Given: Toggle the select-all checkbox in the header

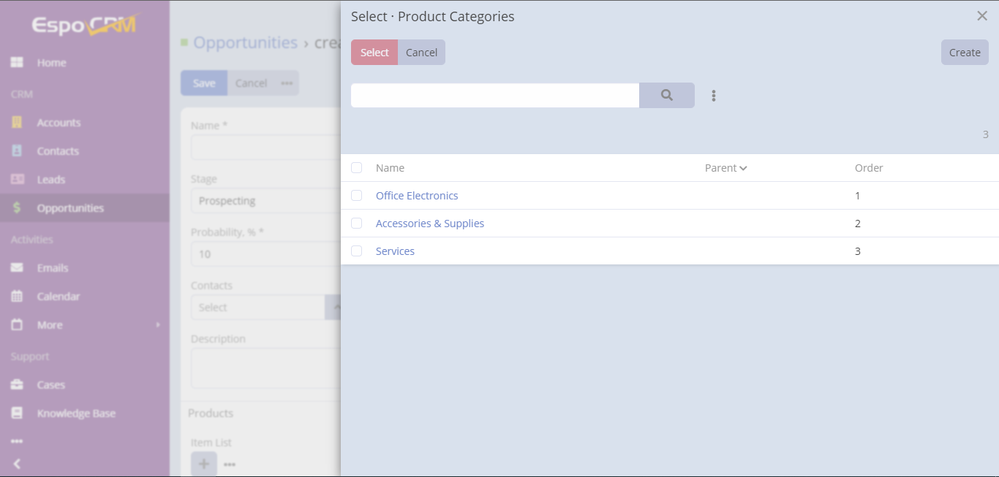Looking at the screenshot, I should [x=357, y=168].
